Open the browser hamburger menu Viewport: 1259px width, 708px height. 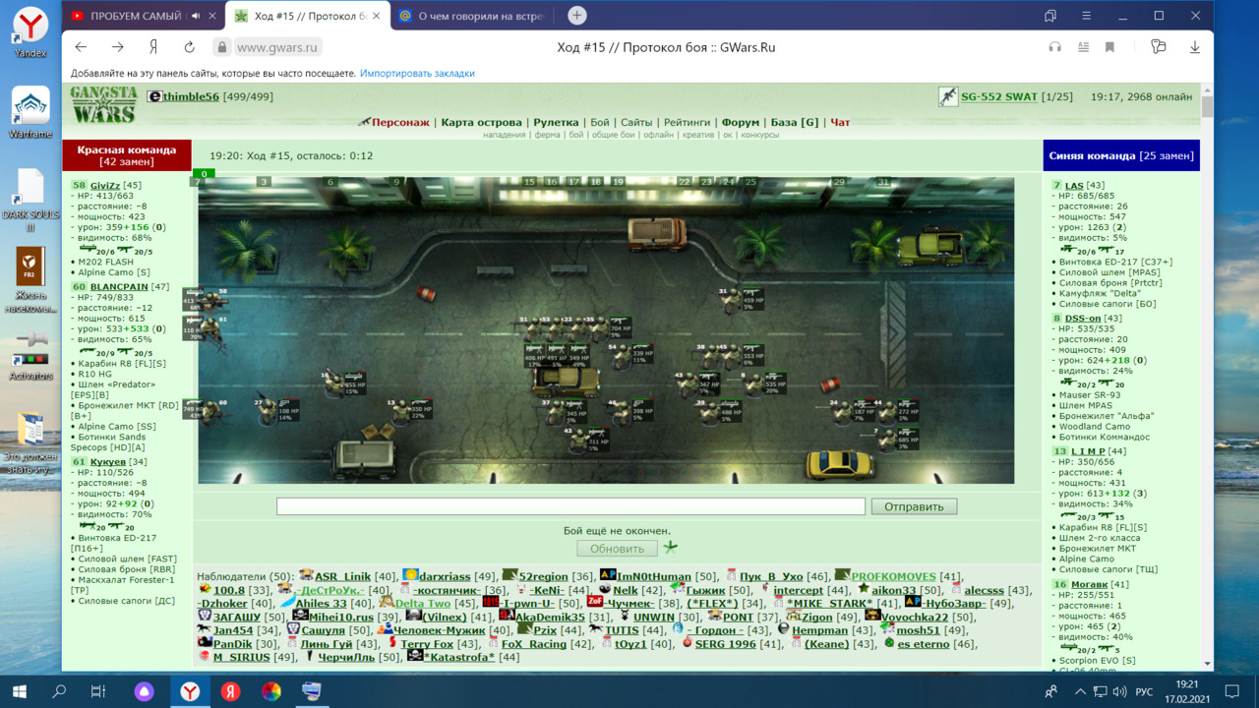click(x=1085, y=16)
